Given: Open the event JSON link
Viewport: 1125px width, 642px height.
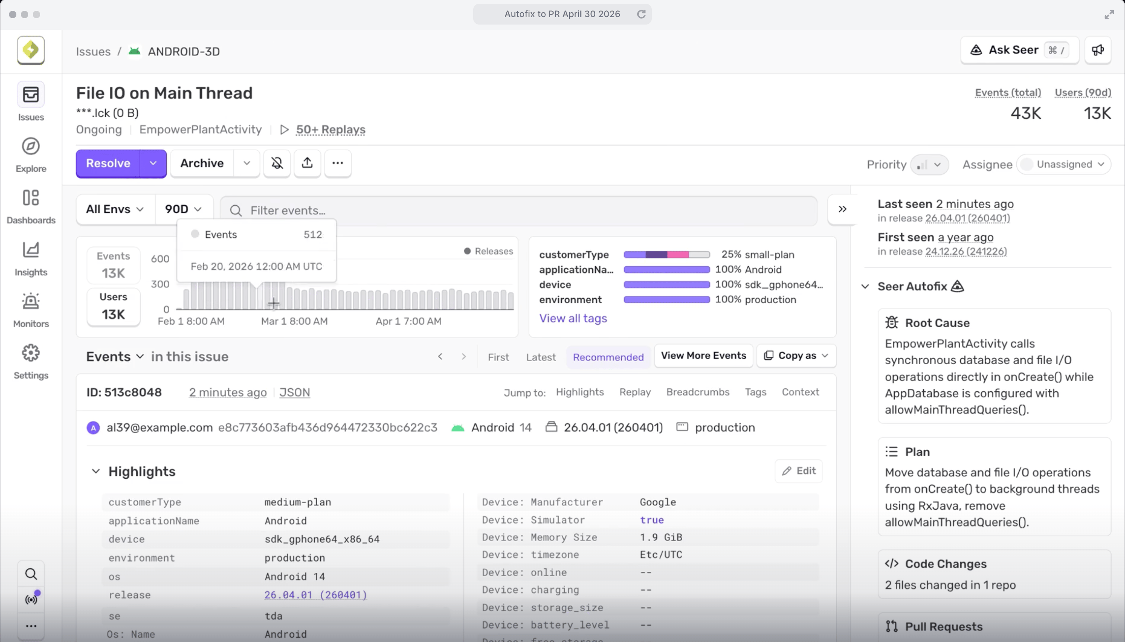Looking at the screenshot, I should 295,392.
